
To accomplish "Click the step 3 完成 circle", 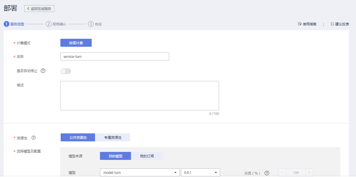I will click(x=91, y=24).
